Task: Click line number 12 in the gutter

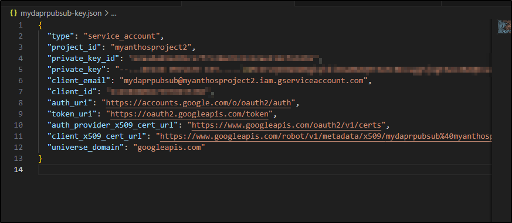Action: click(x=19, y=147)
